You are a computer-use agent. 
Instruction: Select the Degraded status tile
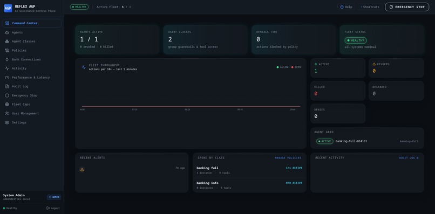(x=396, y=91)
